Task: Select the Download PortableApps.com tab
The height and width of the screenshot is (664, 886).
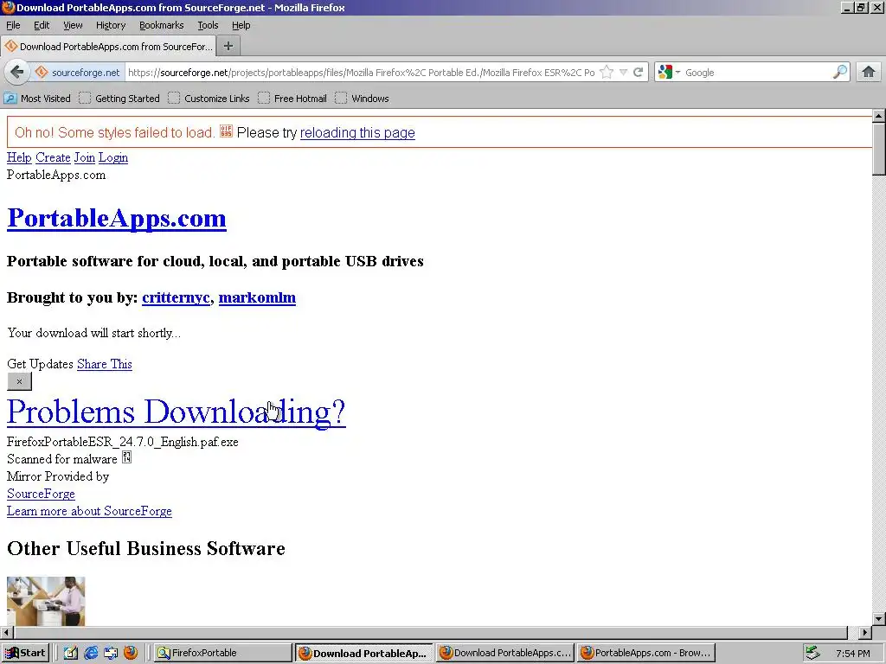Action: point(108,47)
